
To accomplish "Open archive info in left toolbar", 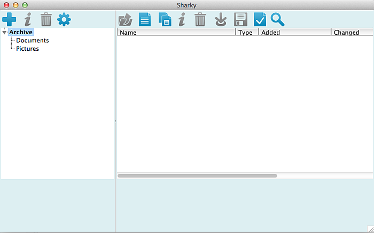I will click(x=27, y=20).
